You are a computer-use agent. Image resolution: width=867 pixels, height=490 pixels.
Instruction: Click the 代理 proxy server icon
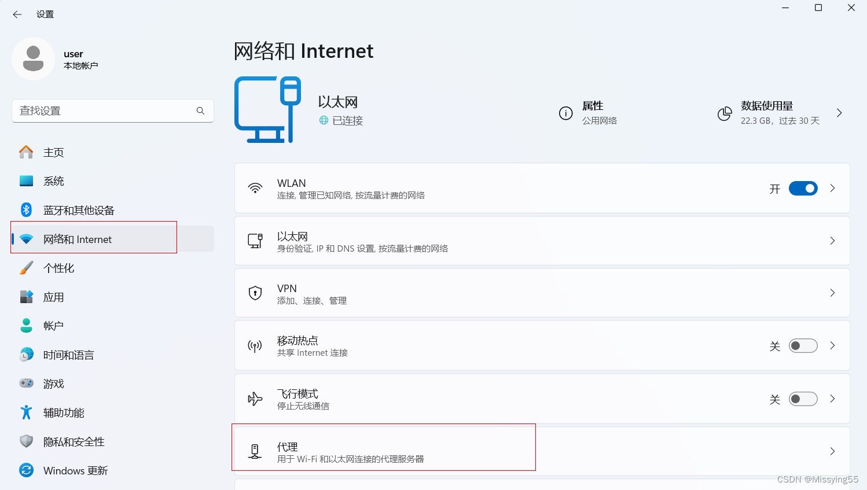pyautogui.click(x=255, y=451)
